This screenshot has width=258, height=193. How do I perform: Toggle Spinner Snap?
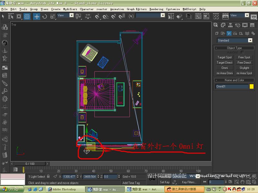coord(122,16)
